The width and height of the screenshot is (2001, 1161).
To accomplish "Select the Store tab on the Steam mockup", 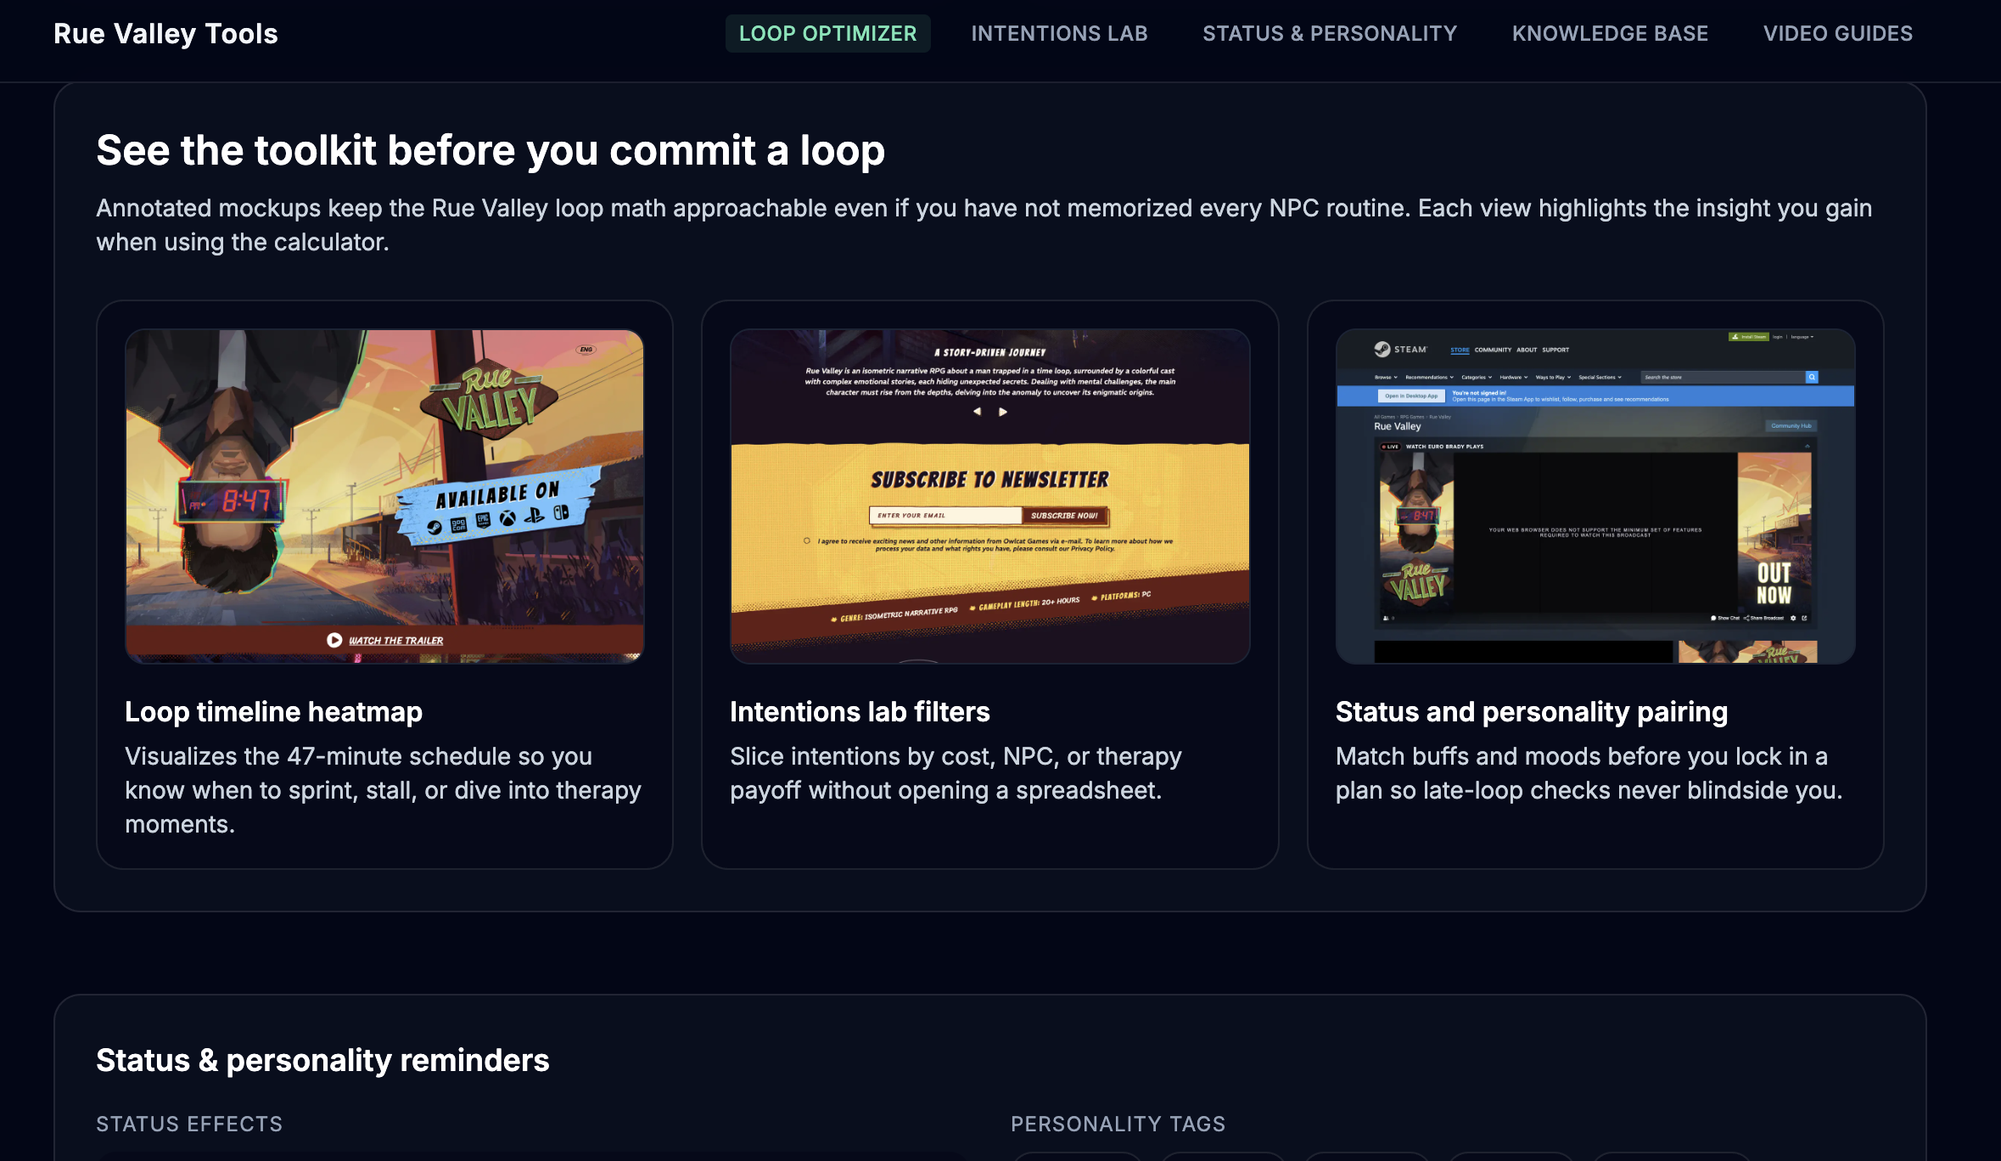I will [x=1460, y=350].
